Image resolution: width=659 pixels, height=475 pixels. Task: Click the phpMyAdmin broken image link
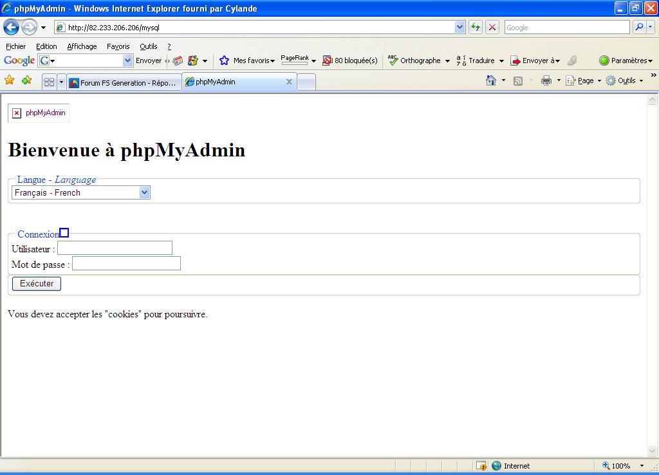[39, 113]
